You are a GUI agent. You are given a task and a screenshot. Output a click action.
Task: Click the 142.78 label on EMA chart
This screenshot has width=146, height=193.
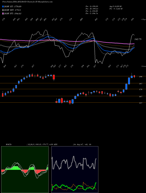pyautogui.click(x=138, y=39)
